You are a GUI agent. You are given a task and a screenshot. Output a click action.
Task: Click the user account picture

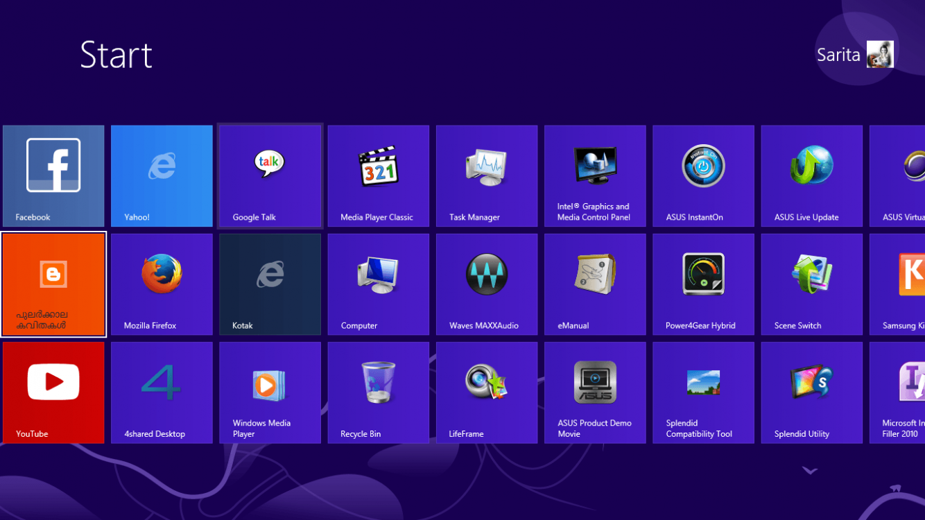click(x=880, y=54)
